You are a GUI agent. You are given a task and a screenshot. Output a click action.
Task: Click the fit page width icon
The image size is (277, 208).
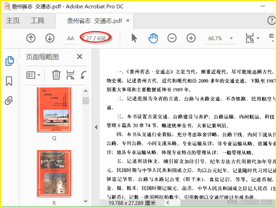pos(250,38)
